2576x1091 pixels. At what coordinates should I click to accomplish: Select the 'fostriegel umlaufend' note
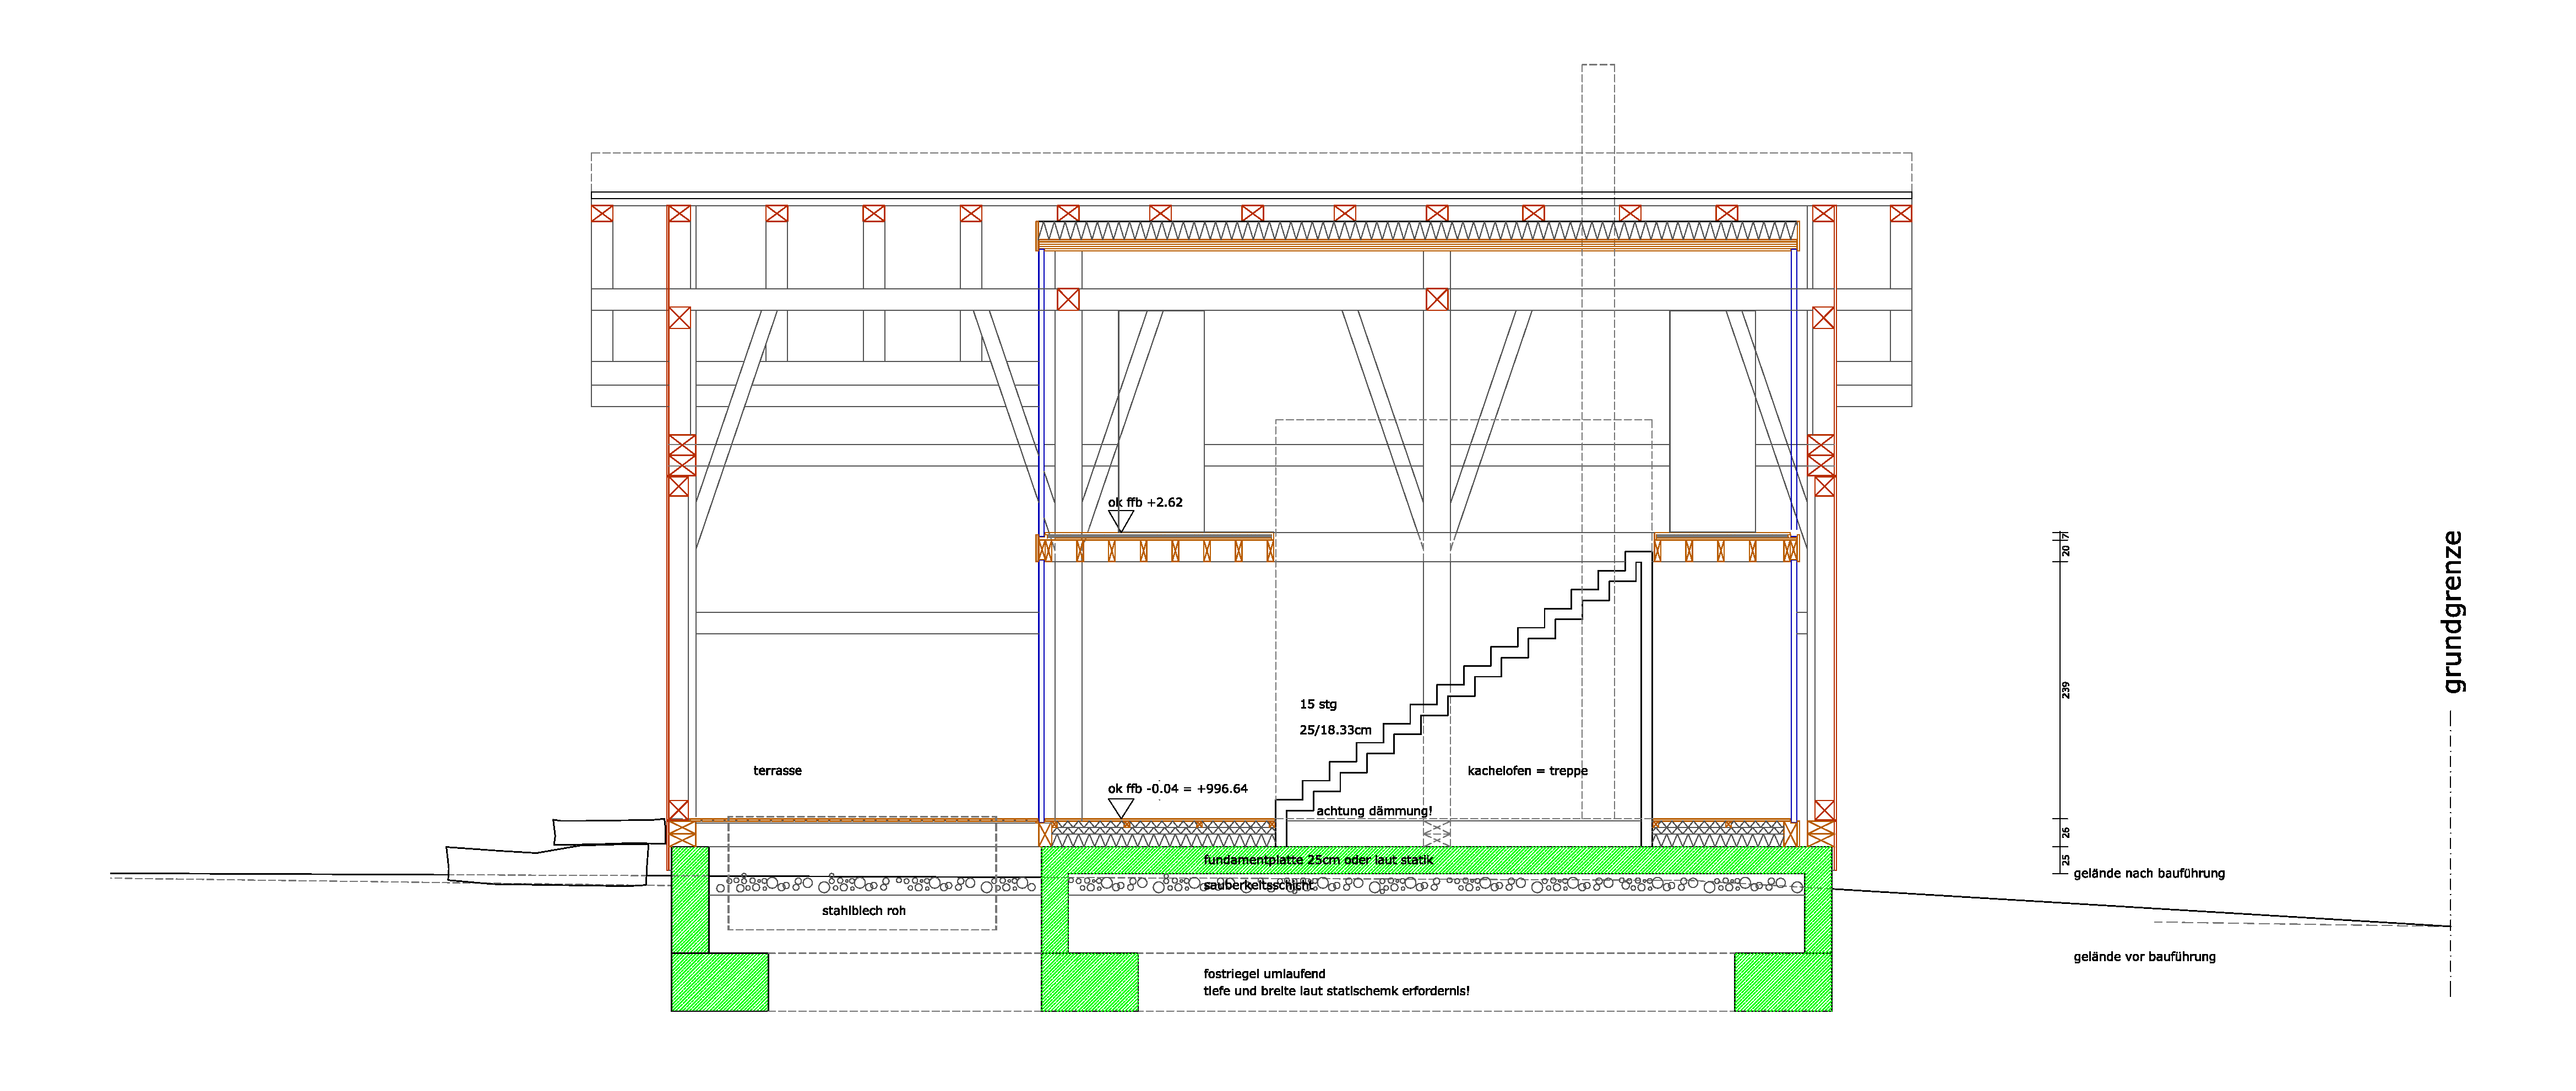point(1264,974)
